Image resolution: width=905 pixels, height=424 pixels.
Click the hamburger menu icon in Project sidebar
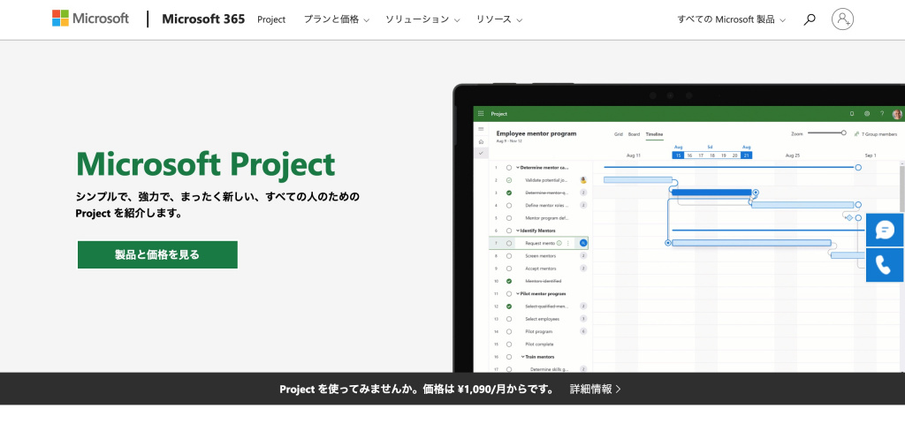pyautogui.click(x=481, y=129)
